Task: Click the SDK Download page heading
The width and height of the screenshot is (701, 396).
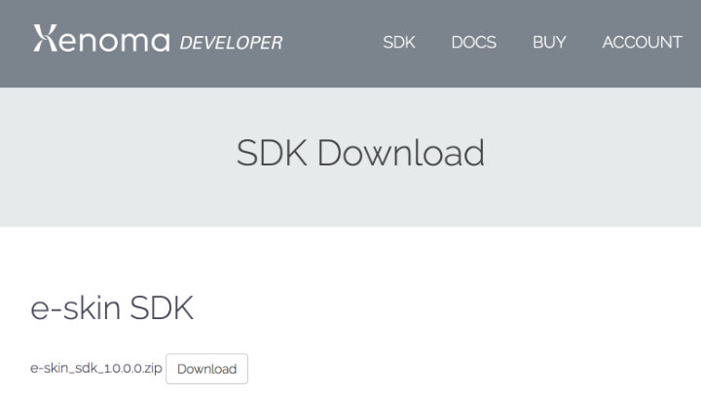Action: click(x=360, y=153)
